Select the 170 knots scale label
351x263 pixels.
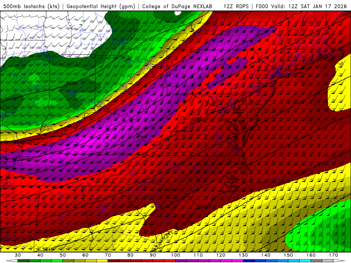point(333,255)
